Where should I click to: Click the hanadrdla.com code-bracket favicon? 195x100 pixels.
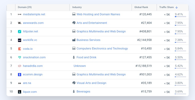pyautogui.click(x=19, y=66)
